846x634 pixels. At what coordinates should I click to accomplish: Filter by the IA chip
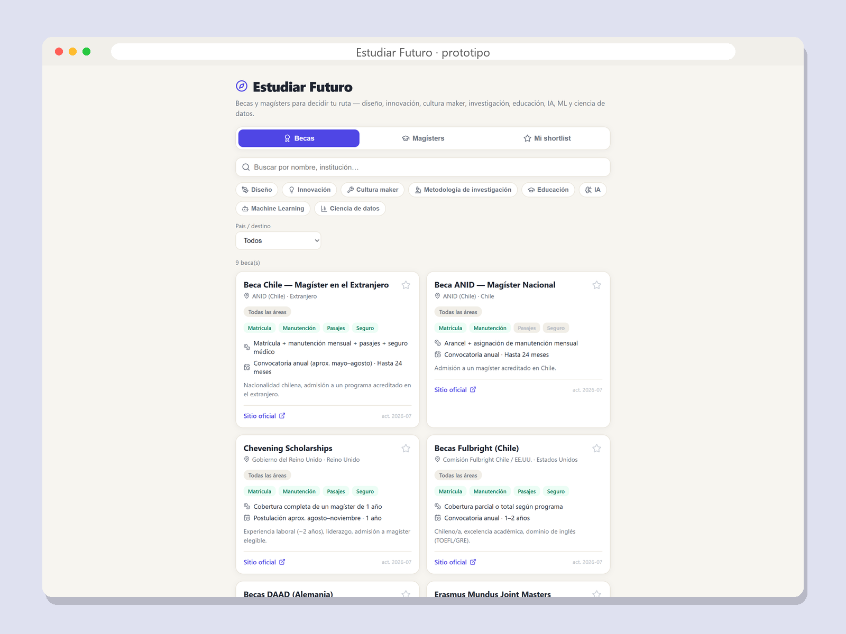pyautogui.click(x=593, y=190)
